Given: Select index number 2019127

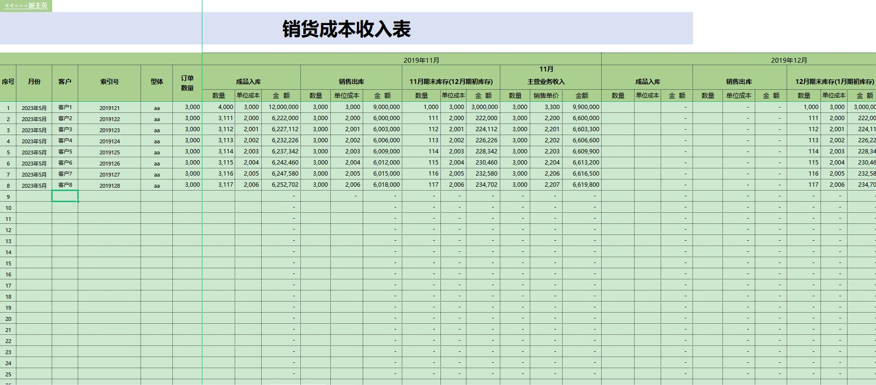Looking at the screenshot, I should [x=110, y=175].
